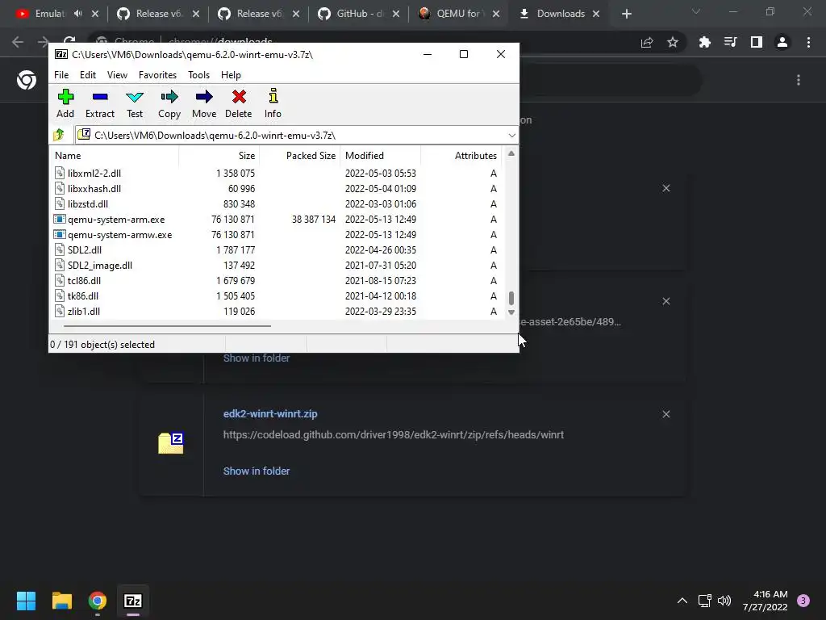
Task: Click file list scroll up arrow
Action: tap(511, 153)
